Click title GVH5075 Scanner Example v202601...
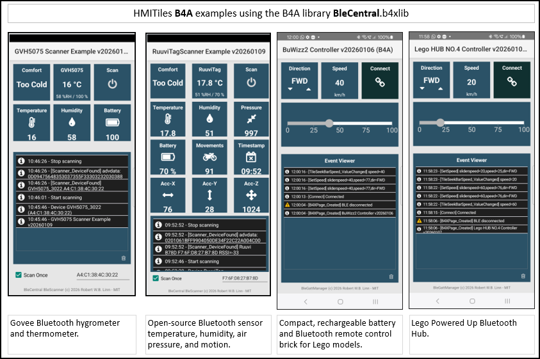Screen dimensions: 540x359 (x=71, y=51)
